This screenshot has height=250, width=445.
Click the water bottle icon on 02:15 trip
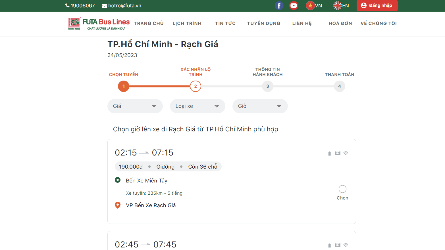(x=329, y=153)
